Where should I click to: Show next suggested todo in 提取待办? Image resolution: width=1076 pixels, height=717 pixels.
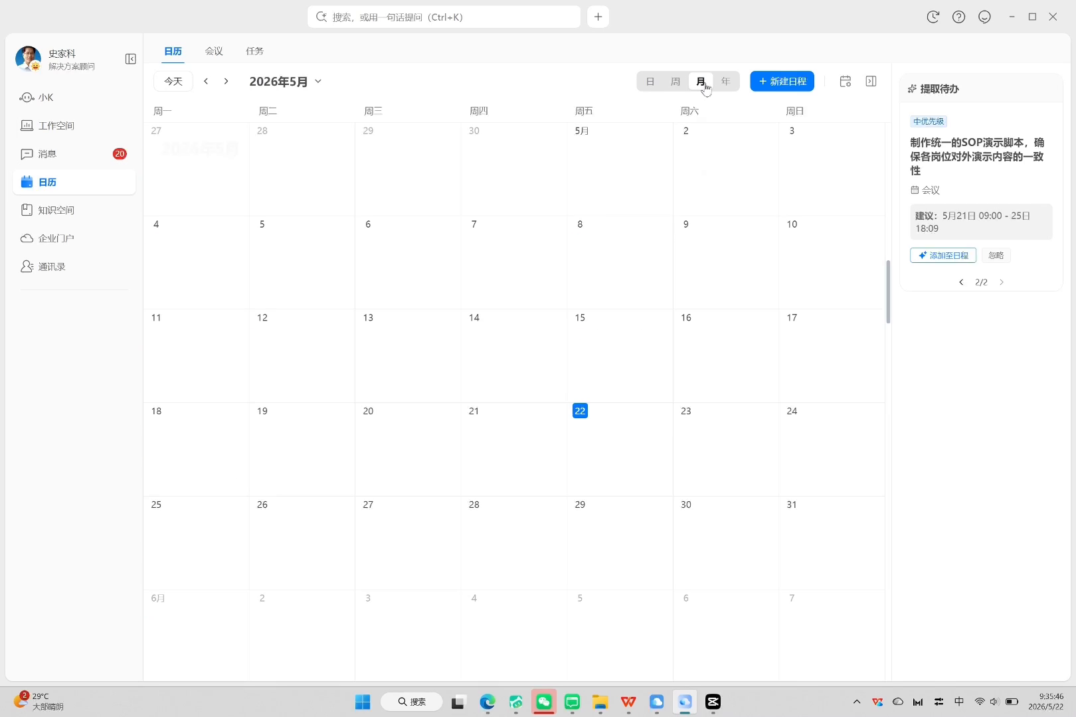pos(1002,282)
